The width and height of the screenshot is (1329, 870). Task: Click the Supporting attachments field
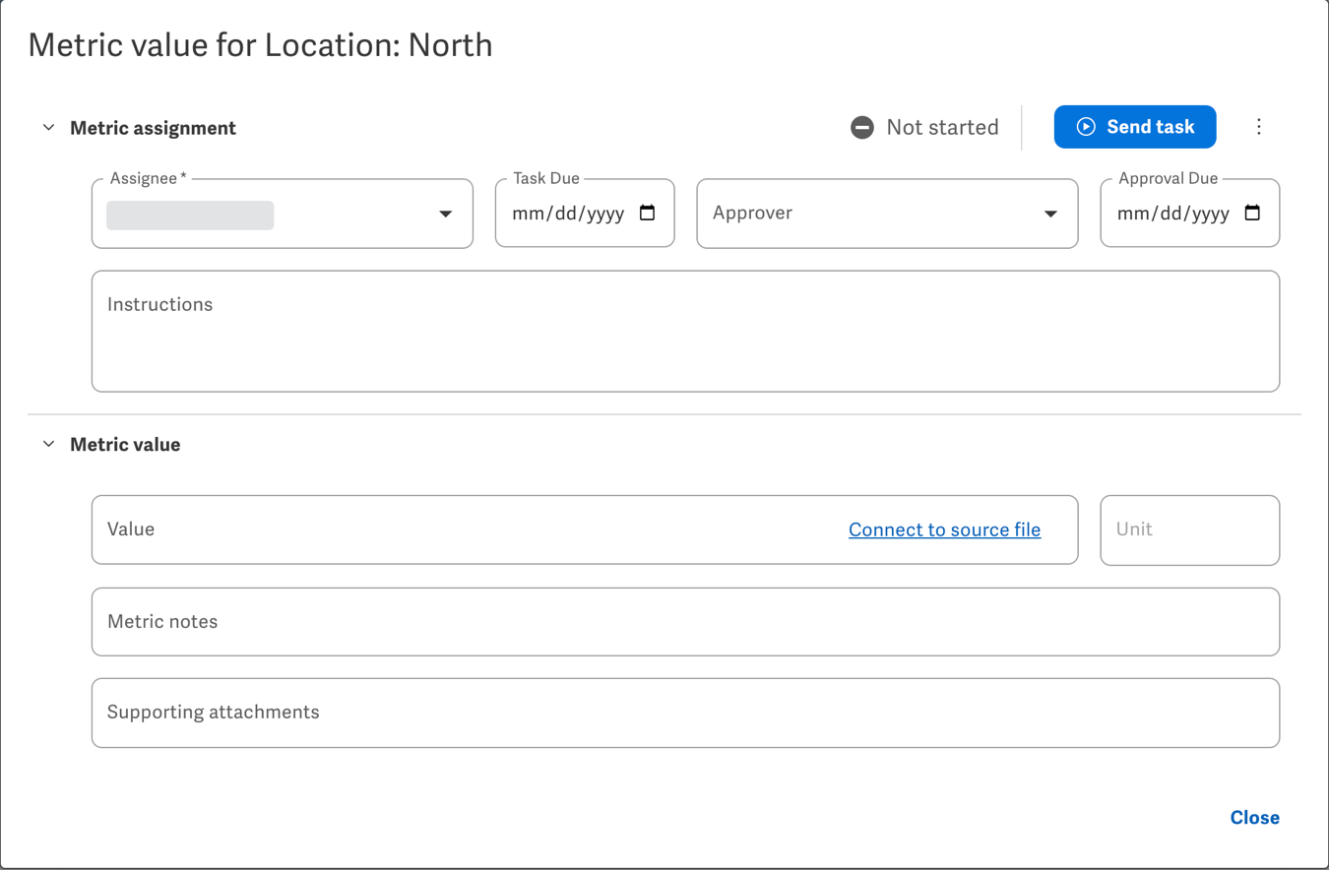685,713
